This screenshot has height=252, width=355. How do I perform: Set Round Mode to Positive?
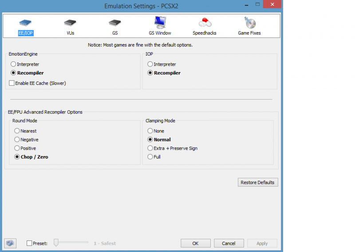[x=25, y=148]
